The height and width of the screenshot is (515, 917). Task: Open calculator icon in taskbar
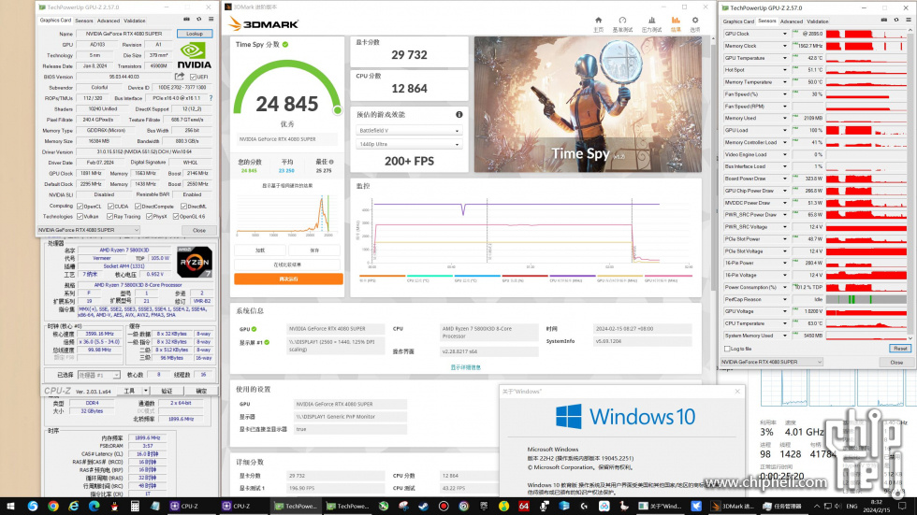coord(135,507)
